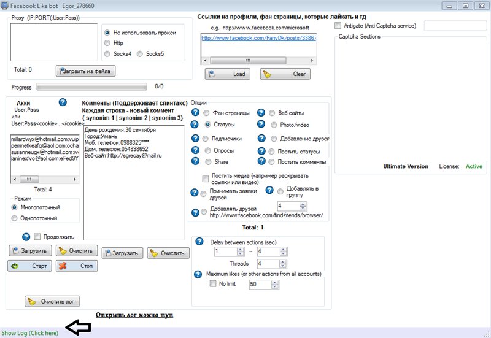The width and height of the screenshot is (491, 338).
Task: Increase Threads spinner value
Action: point(283,262)
